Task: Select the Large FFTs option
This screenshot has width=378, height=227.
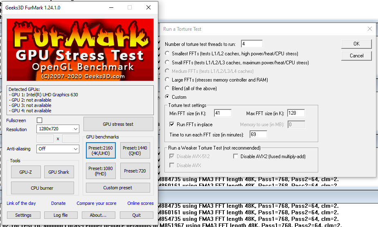Action: pos(167,79)
